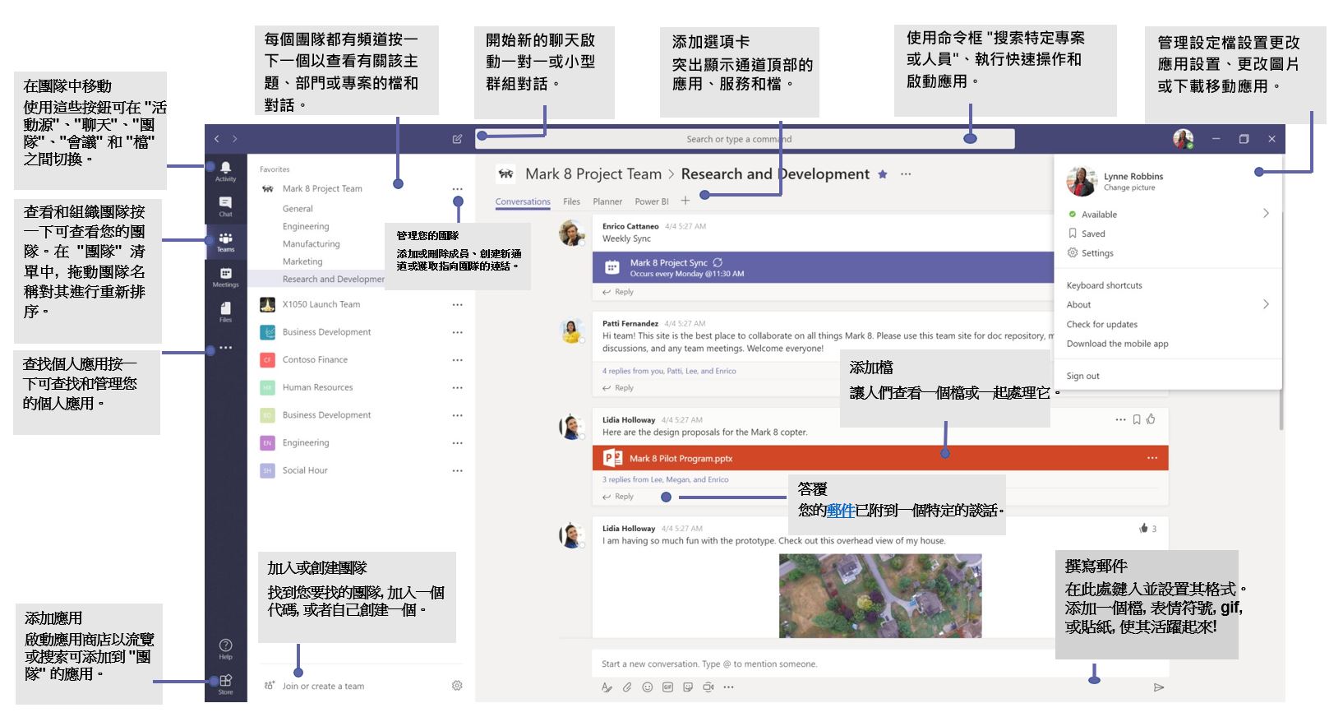Insert a GIF using the GIF icon
Image resolution: width=1343 pixels, height=717 pixels.
[x=667, y=687]
